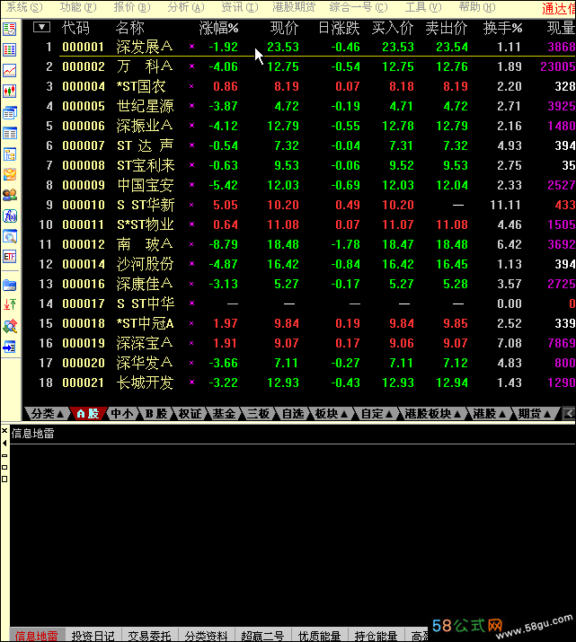Sort by the 涨幅% column header

pos(218,28)
